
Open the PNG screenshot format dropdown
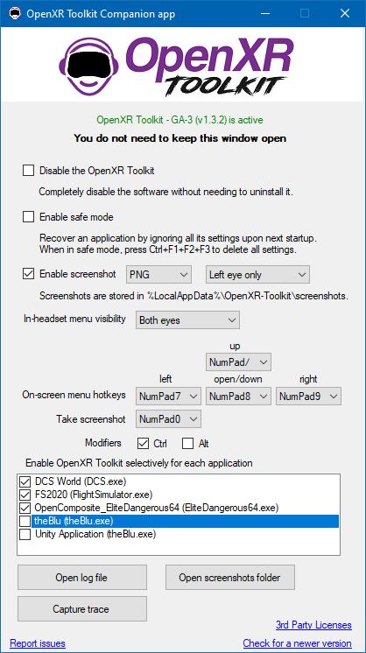[x=158, y=275]
